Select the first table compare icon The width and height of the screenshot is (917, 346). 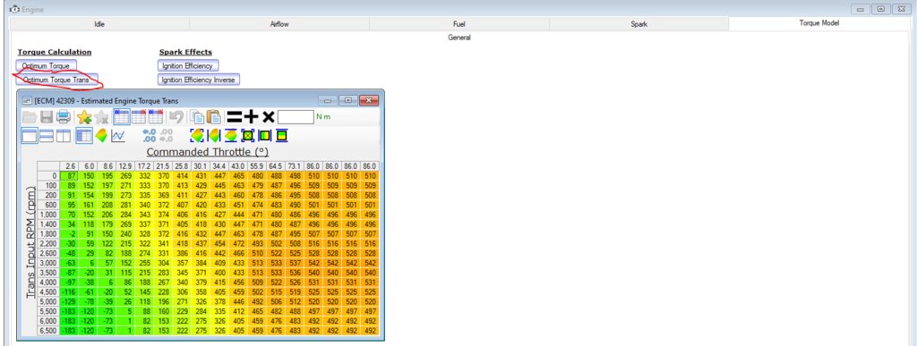pyautogui.click(x=122, y=116)
